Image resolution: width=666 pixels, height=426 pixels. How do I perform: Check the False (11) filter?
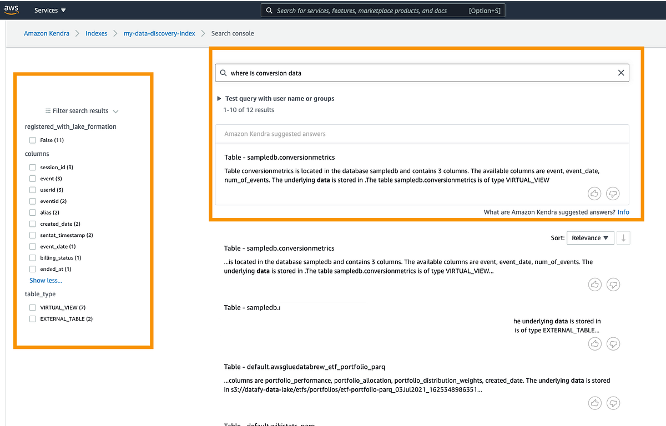pos(33,140)
